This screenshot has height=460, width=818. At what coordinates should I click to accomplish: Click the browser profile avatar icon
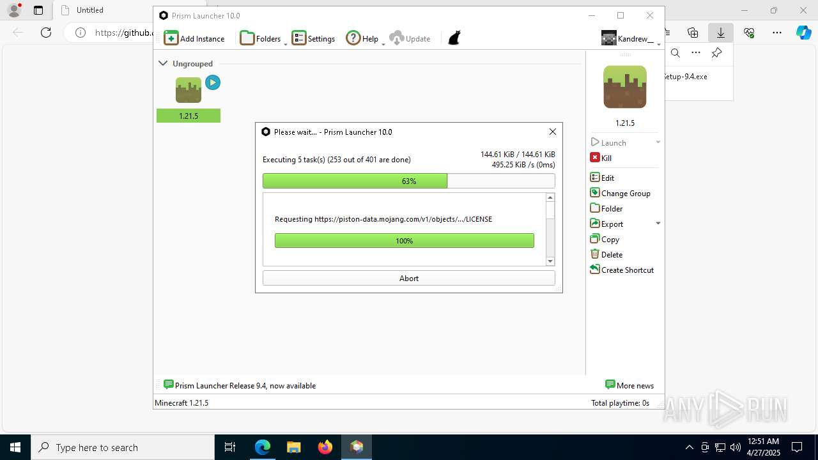[13, 10]
